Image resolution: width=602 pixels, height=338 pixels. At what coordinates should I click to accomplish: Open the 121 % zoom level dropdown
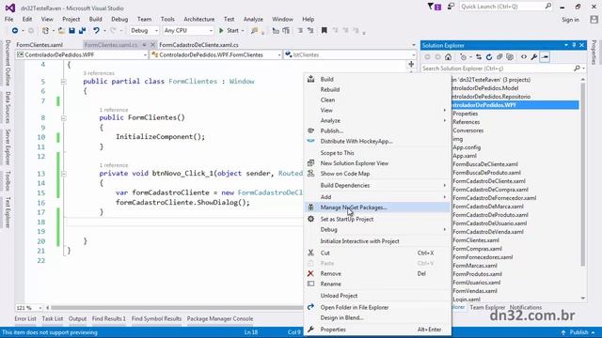tap(29, 308)
